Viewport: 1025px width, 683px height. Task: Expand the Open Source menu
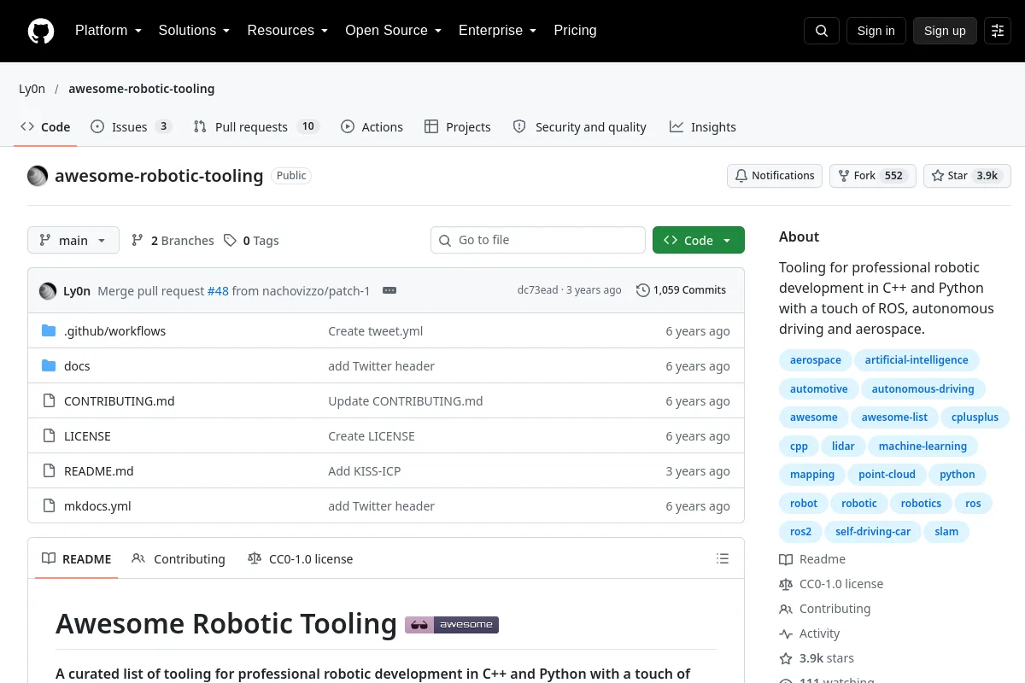pos(393,31)
